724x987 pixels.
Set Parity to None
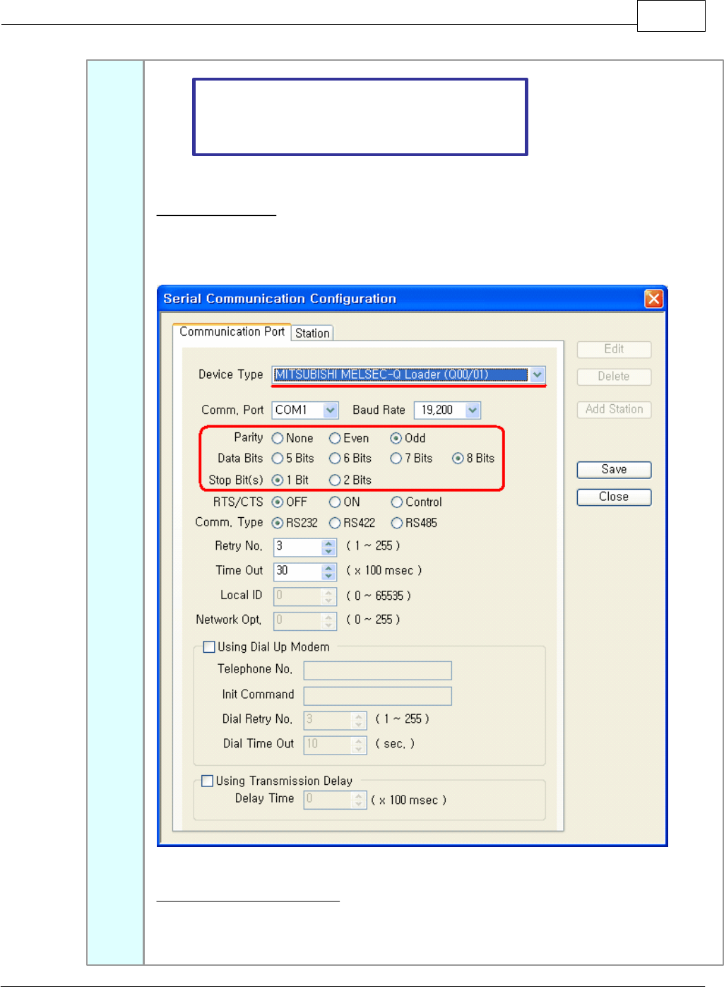(x=278, y=439)
